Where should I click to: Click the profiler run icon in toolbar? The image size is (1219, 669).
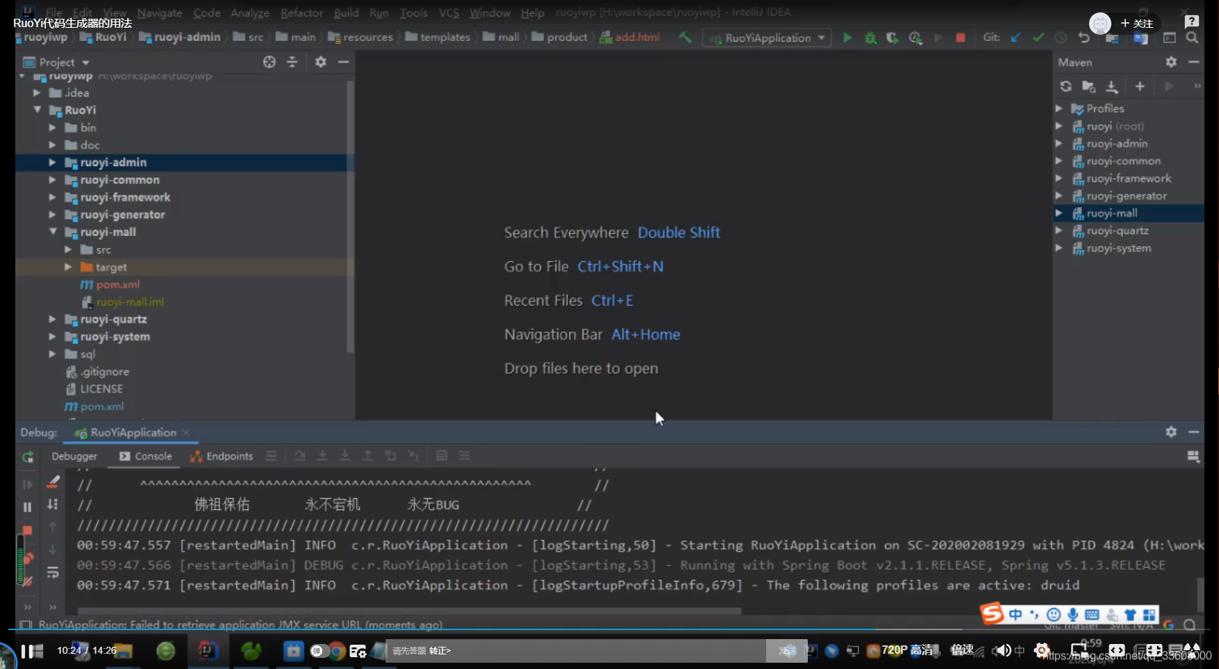(x=915, y=38)
